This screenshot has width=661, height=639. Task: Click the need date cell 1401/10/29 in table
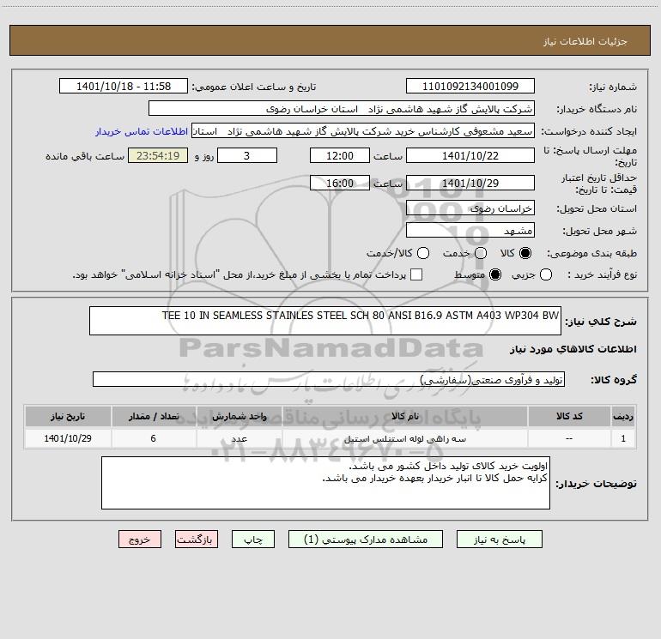pyautogui.click(x=68, y=438)
